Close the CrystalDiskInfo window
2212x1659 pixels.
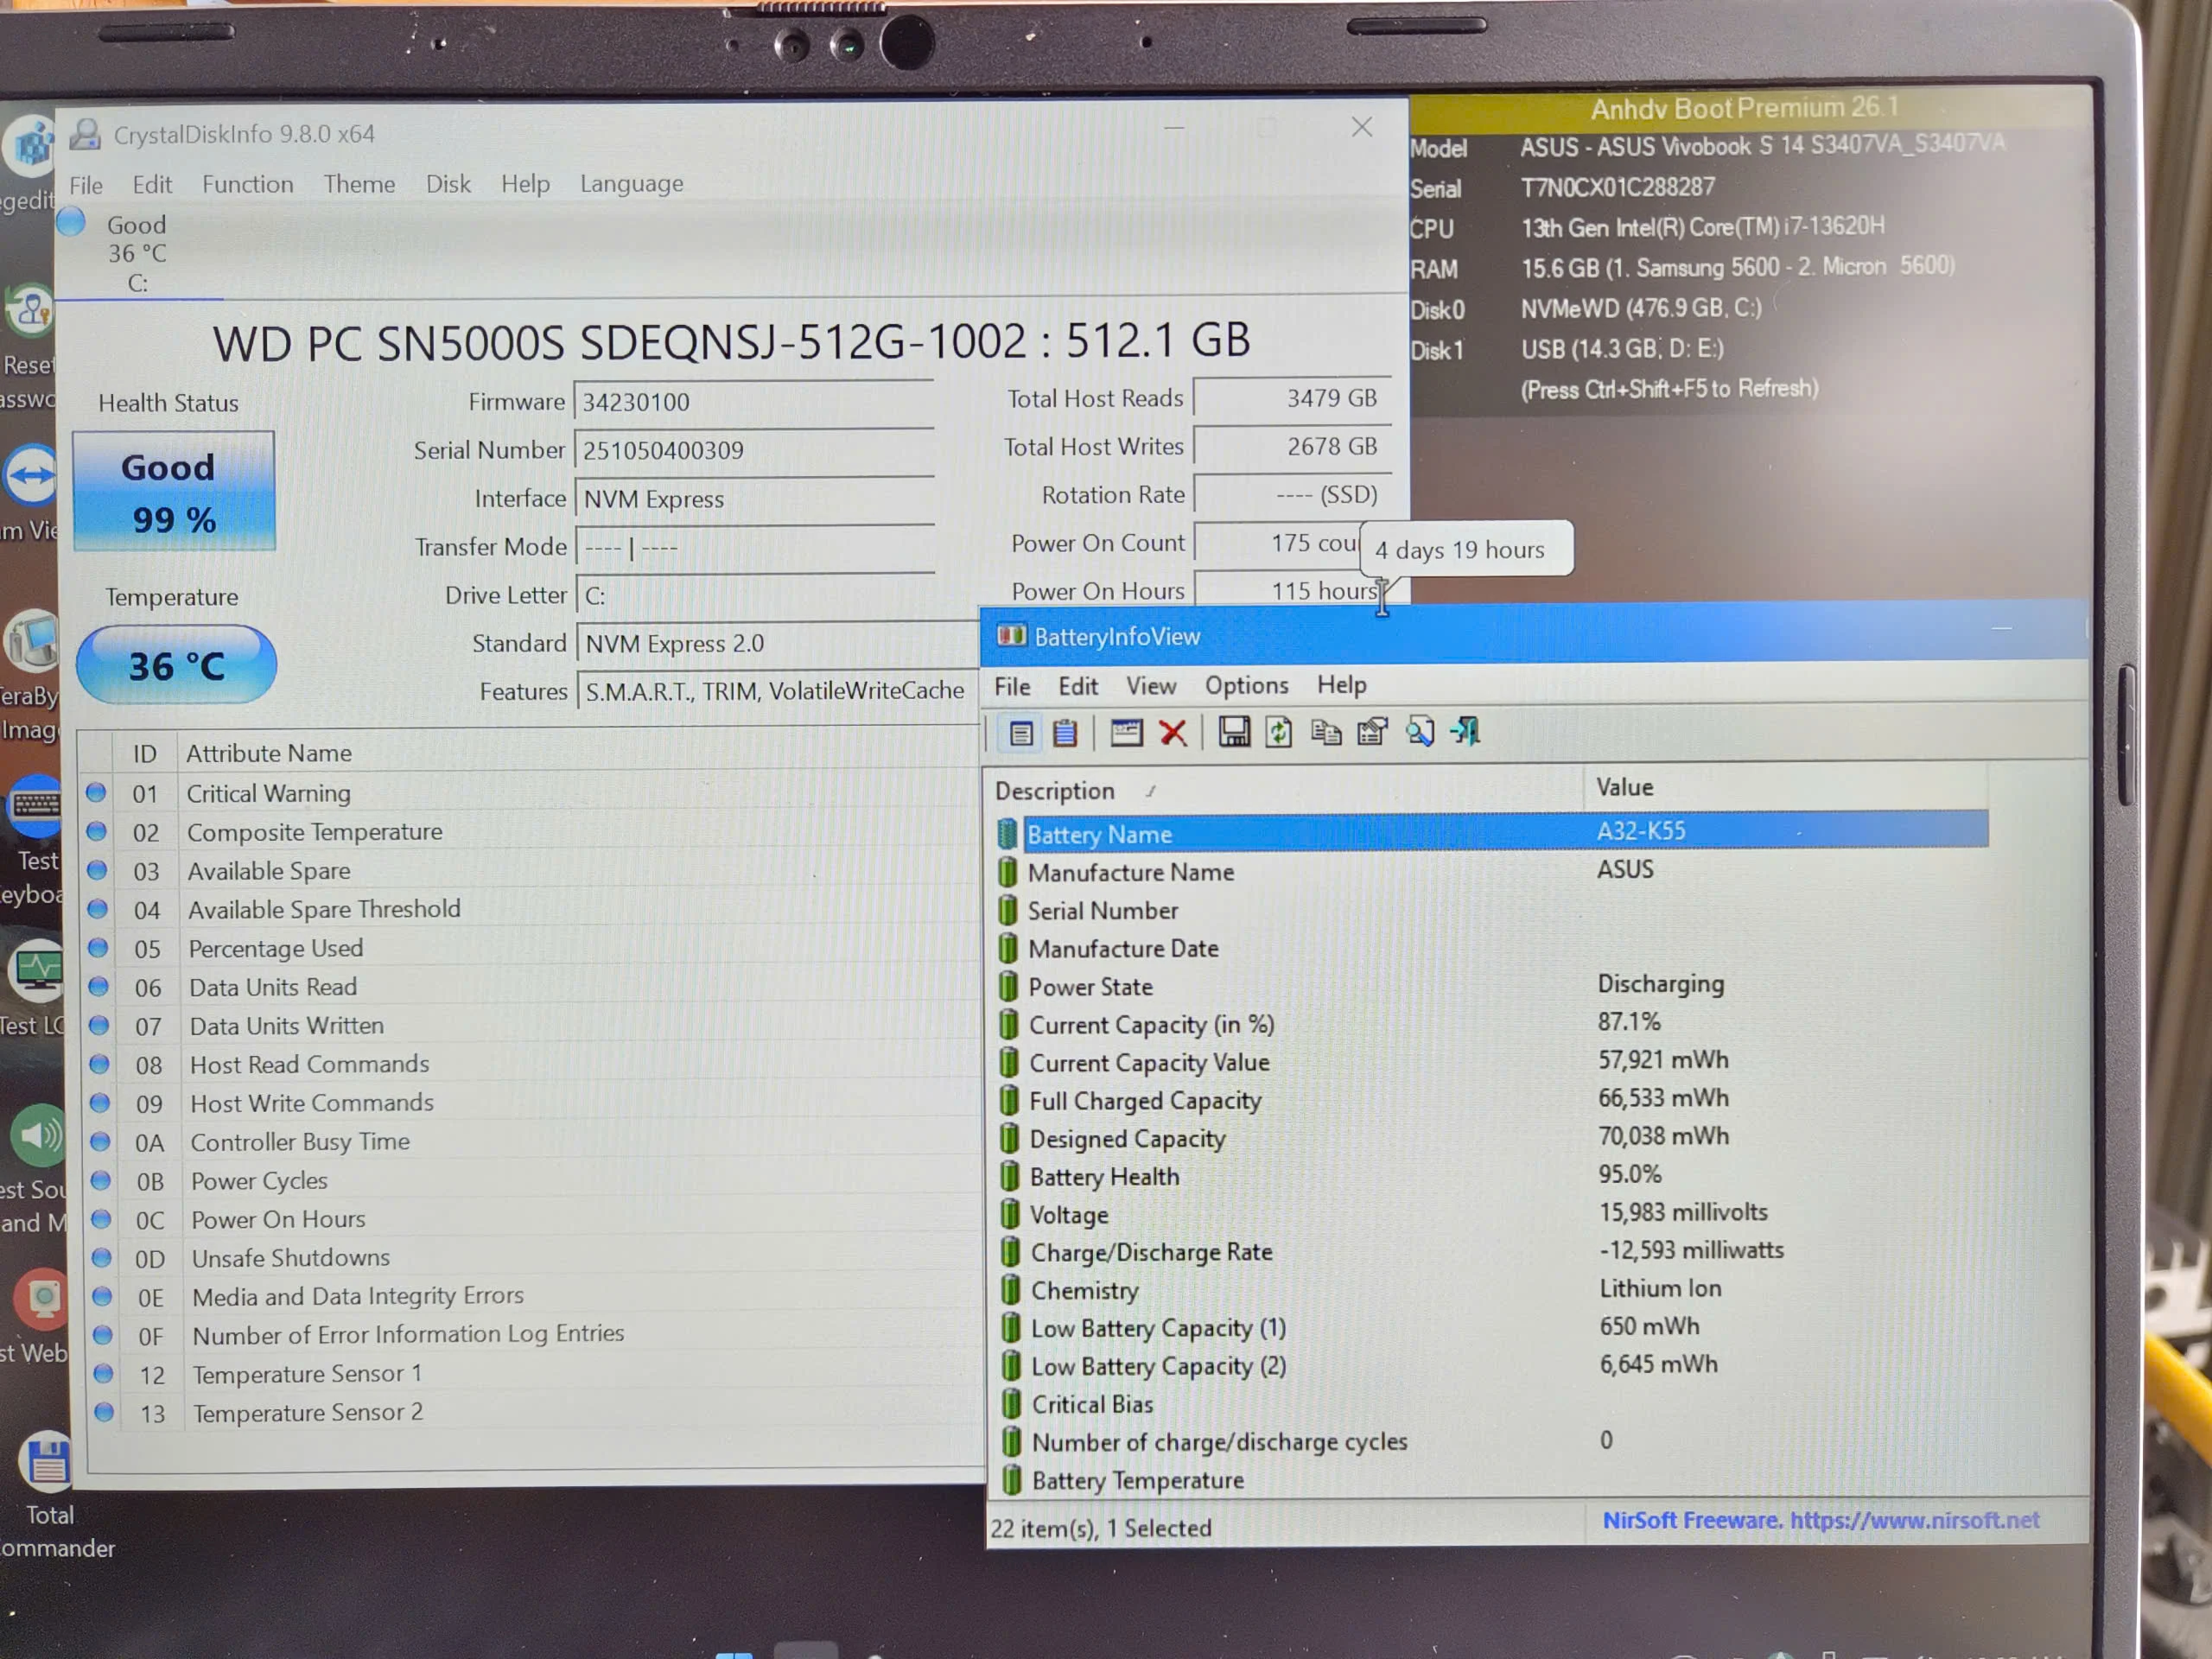click(1362, 128)
